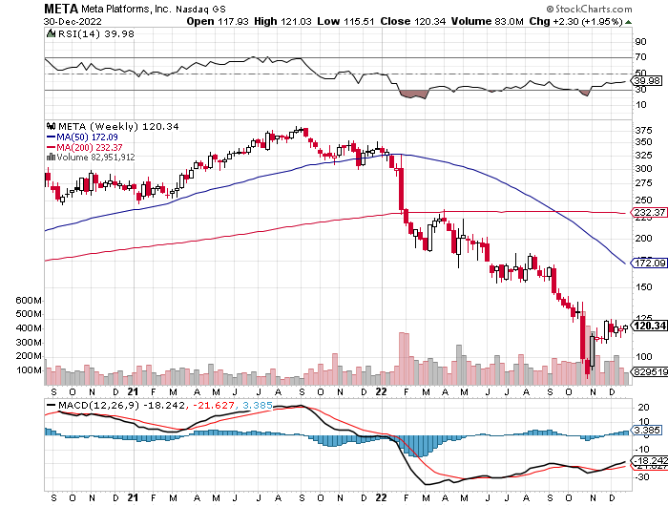Click the volume bars icon in legend
The height and width of the screenshot is (506, 668).
pyautogui.click(x=51, y=158)
